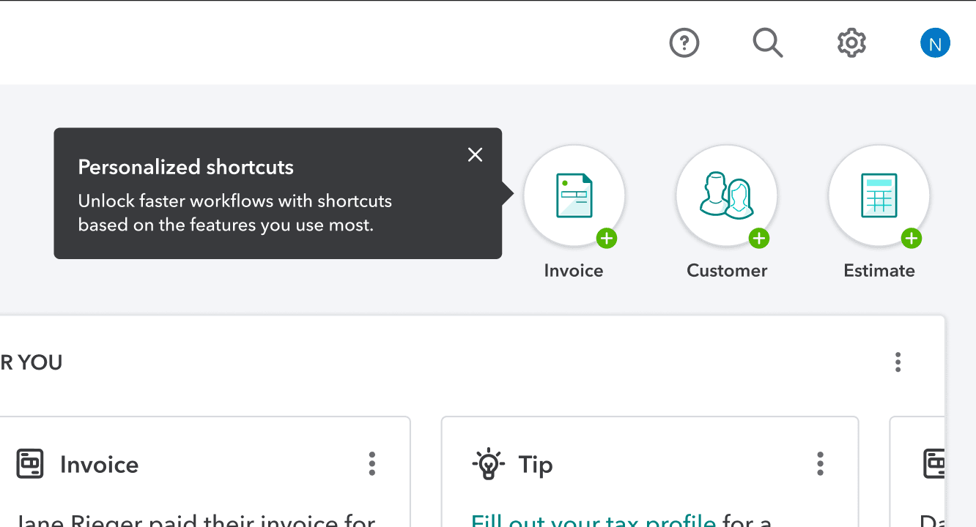This screenshot has height=527, width=976.
Task: Select the lightbulb icon on Tip card
Action: click(x=488, y=464)
